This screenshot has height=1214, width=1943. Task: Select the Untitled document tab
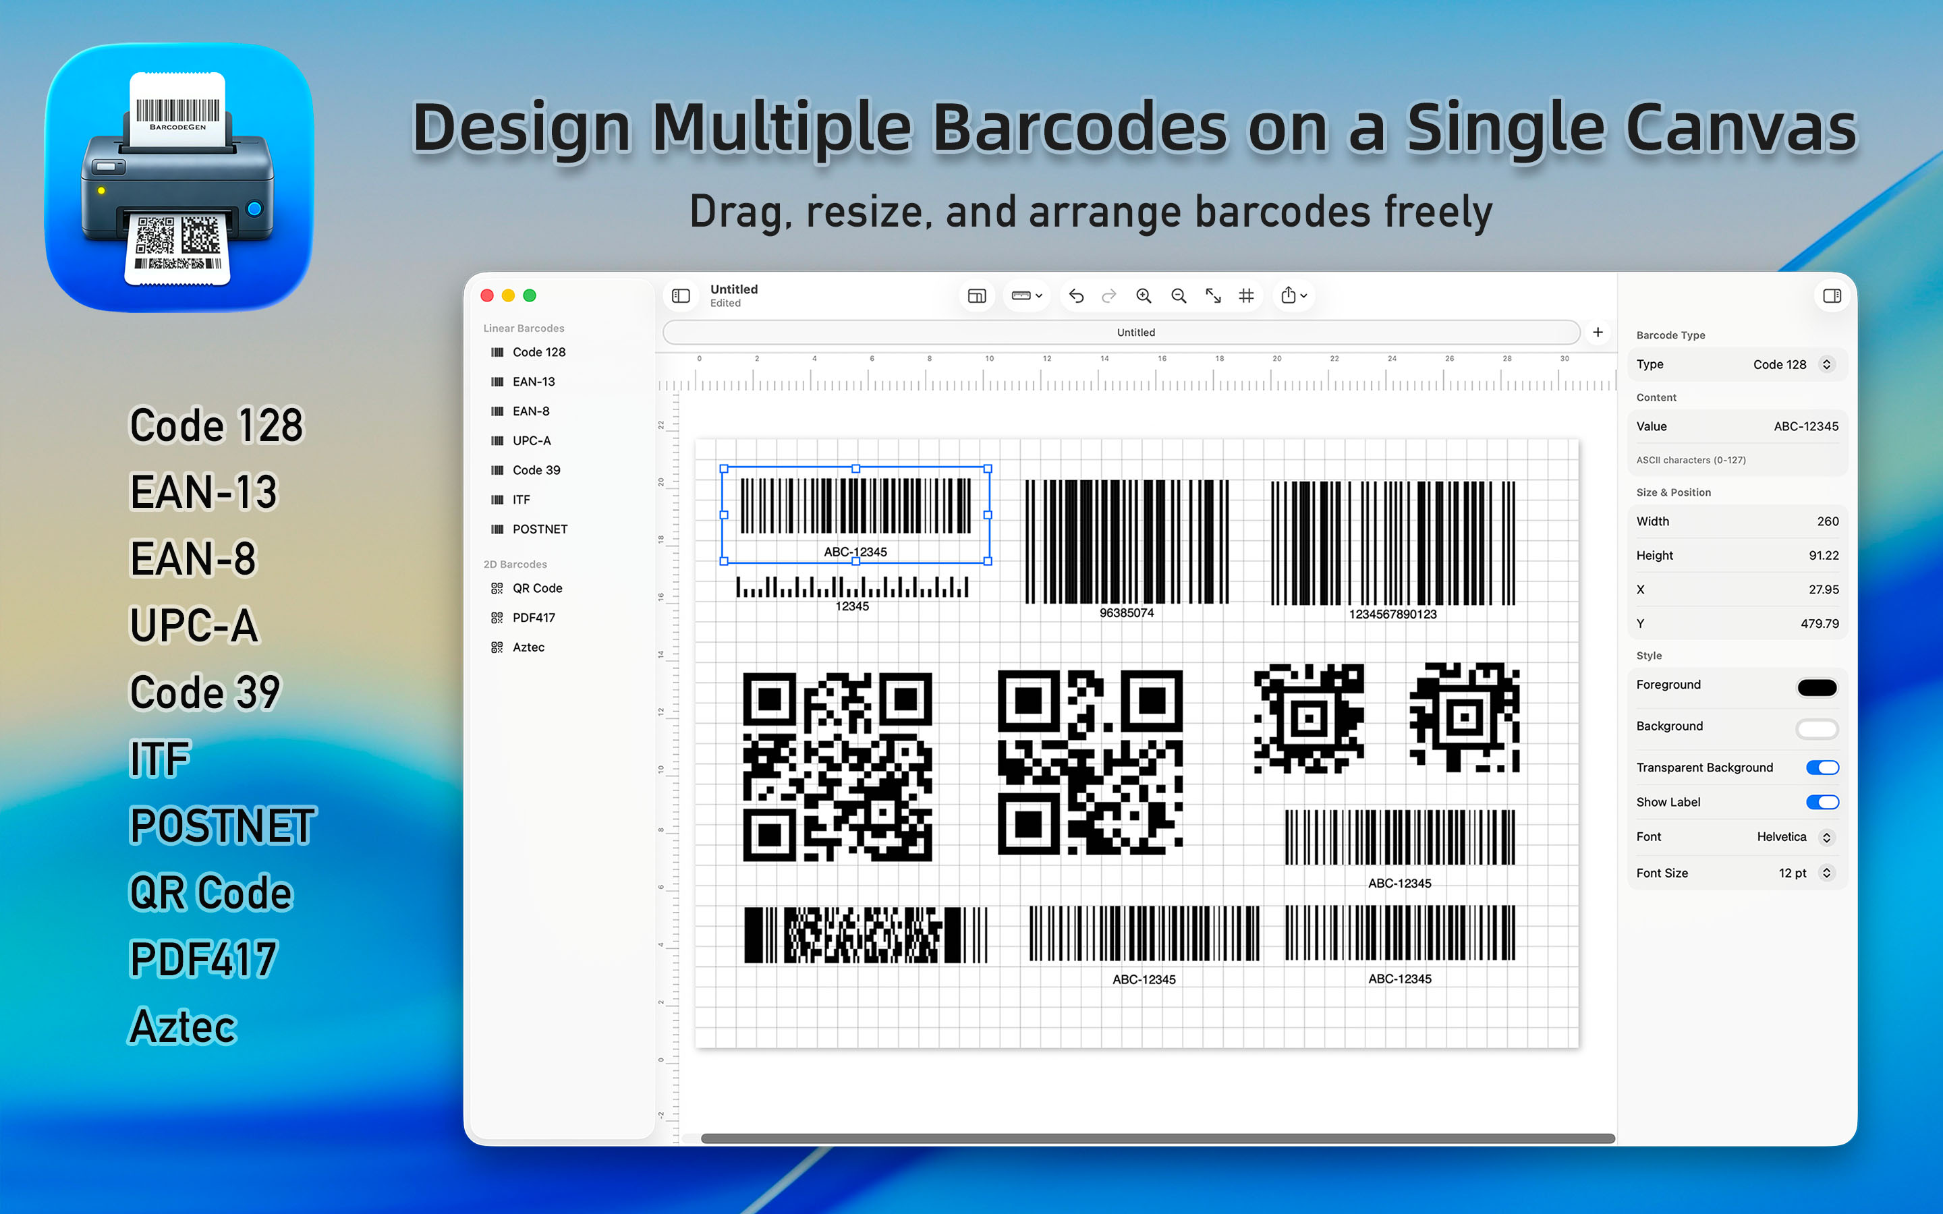click(x=1122, y=333)
